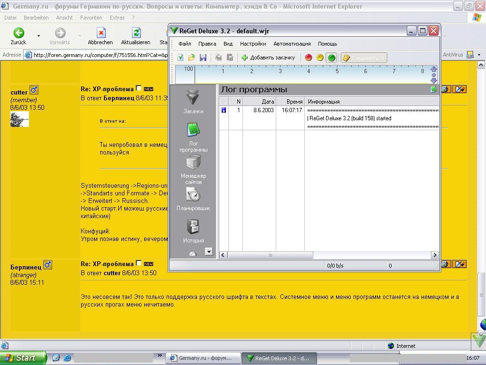Expand the ReGet sidebar's down arrow
The height and width of the screenshot is (365, 486).
(209, 251)
